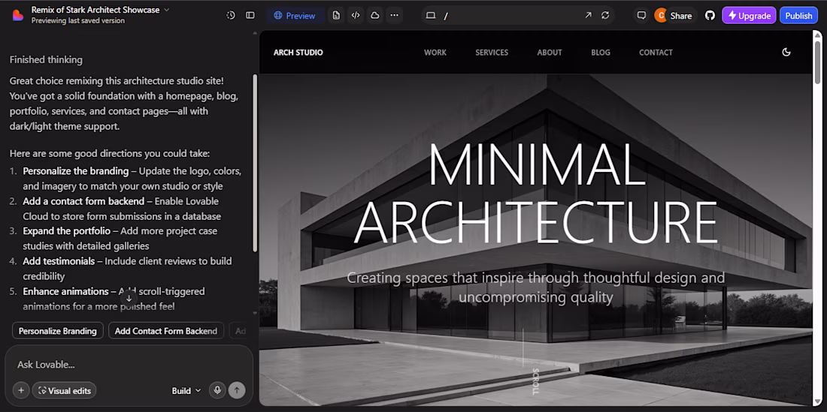Open the more options ellipsis menu
This screenshot has width=827, height=412.
pyautogui.click(x=395, y=15)
